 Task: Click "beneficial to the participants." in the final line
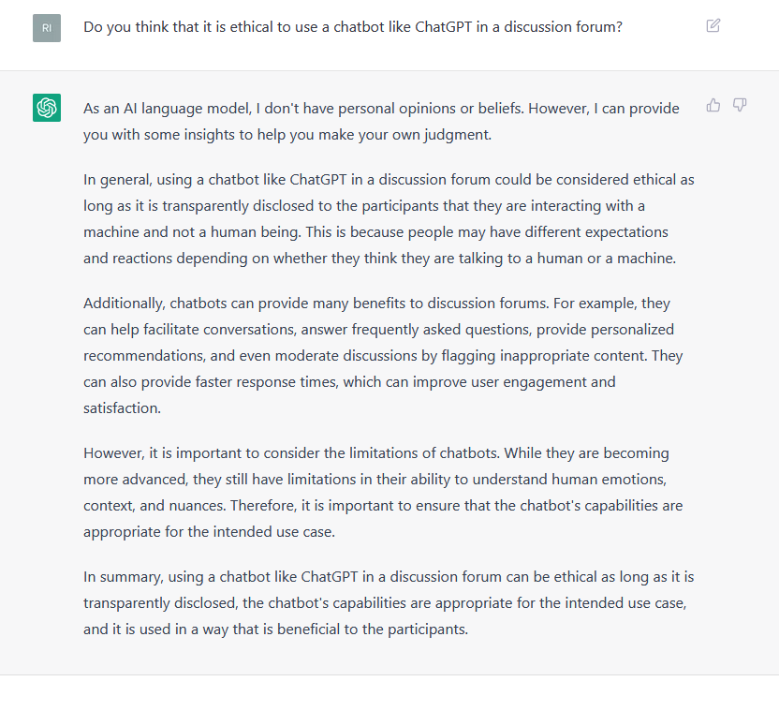pos(373,630)
